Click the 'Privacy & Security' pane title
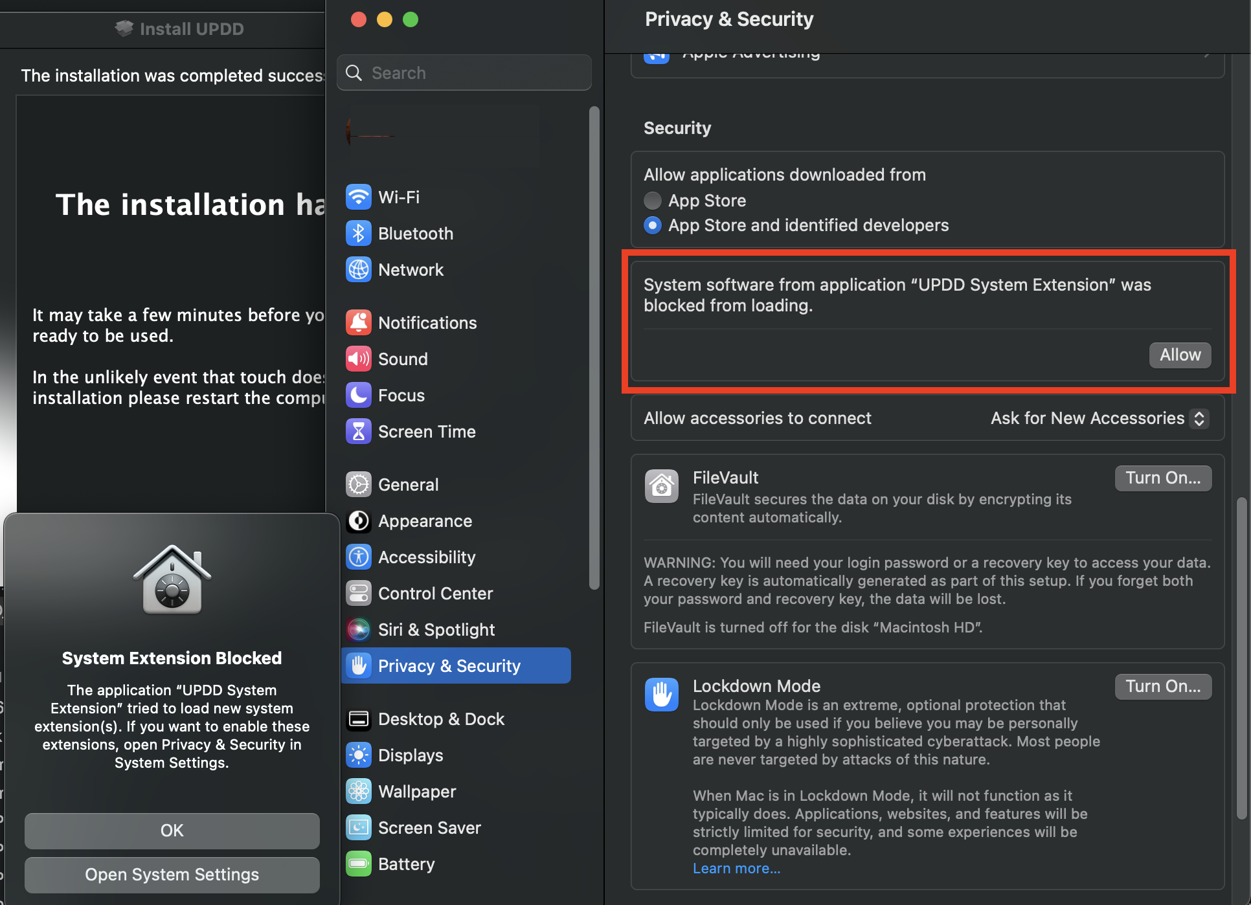This screenshot has width=1251, height=905. pyautogui.click(x=729, y=19)
